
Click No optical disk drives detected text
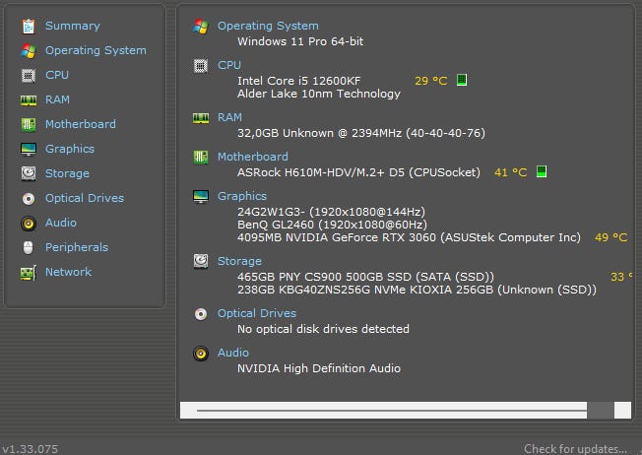click(323, 329)
